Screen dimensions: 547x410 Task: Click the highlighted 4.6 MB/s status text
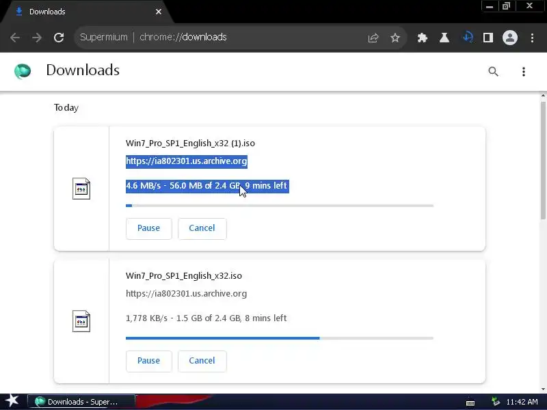tap(207, 186)
